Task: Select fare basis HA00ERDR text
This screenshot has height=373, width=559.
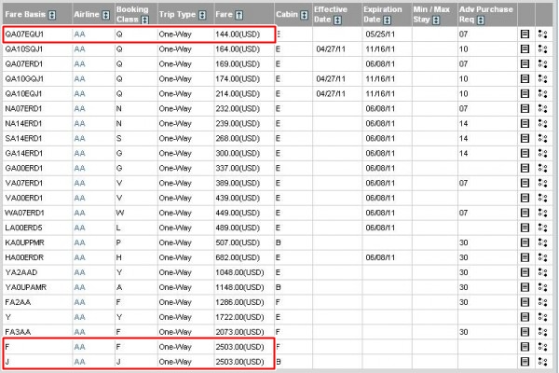Action: pos(24,257)
